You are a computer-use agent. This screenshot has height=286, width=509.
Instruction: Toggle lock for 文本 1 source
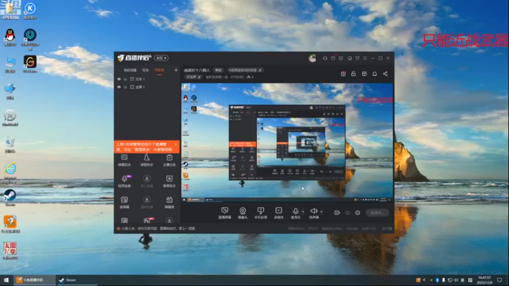click(125, 79)
